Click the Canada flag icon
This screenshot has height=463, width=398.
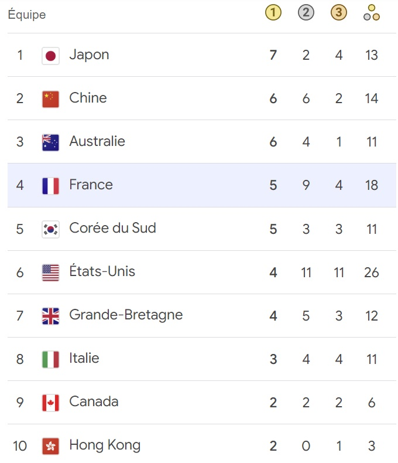point(51,403)
